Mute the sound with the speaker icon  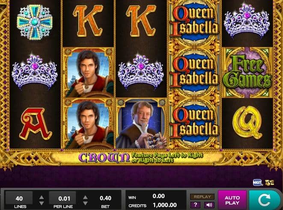(x=209, y=205)
